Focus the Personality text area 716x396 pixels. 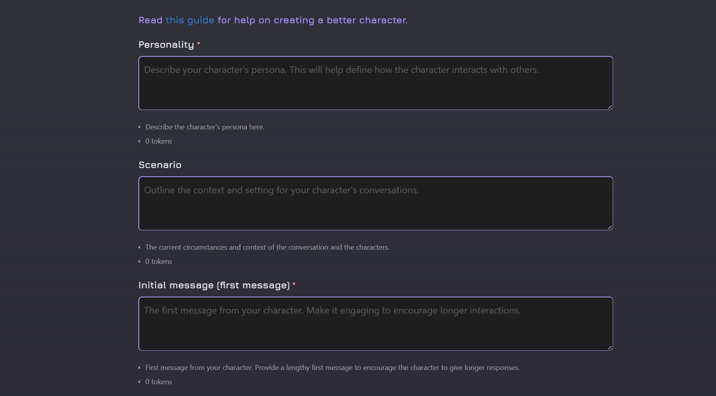pyautogui.click(x=376, y=83)
